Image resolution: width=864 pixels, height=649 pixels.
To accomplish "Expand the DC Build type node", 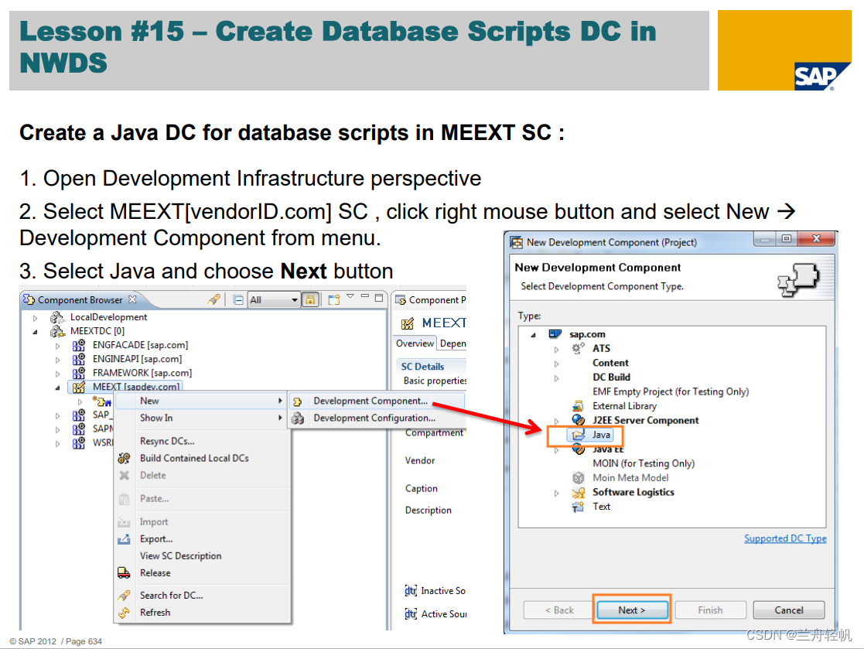I will point(556,378).
